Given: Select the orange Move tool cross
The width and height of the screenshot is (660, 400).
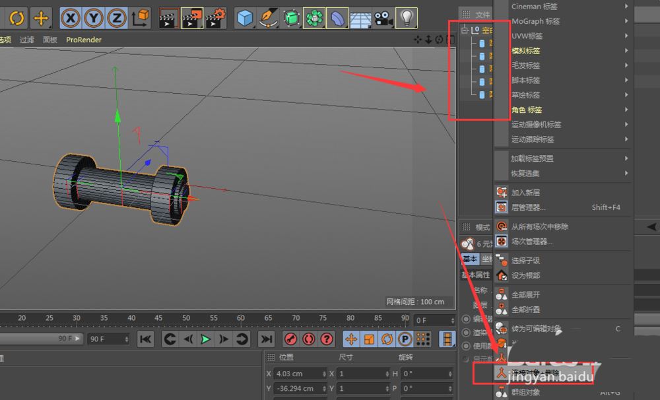Looking at the screenshot, I should [x=41, y=18].
